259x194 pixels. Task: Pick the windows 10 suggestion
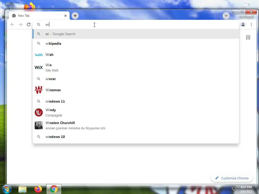136,137
